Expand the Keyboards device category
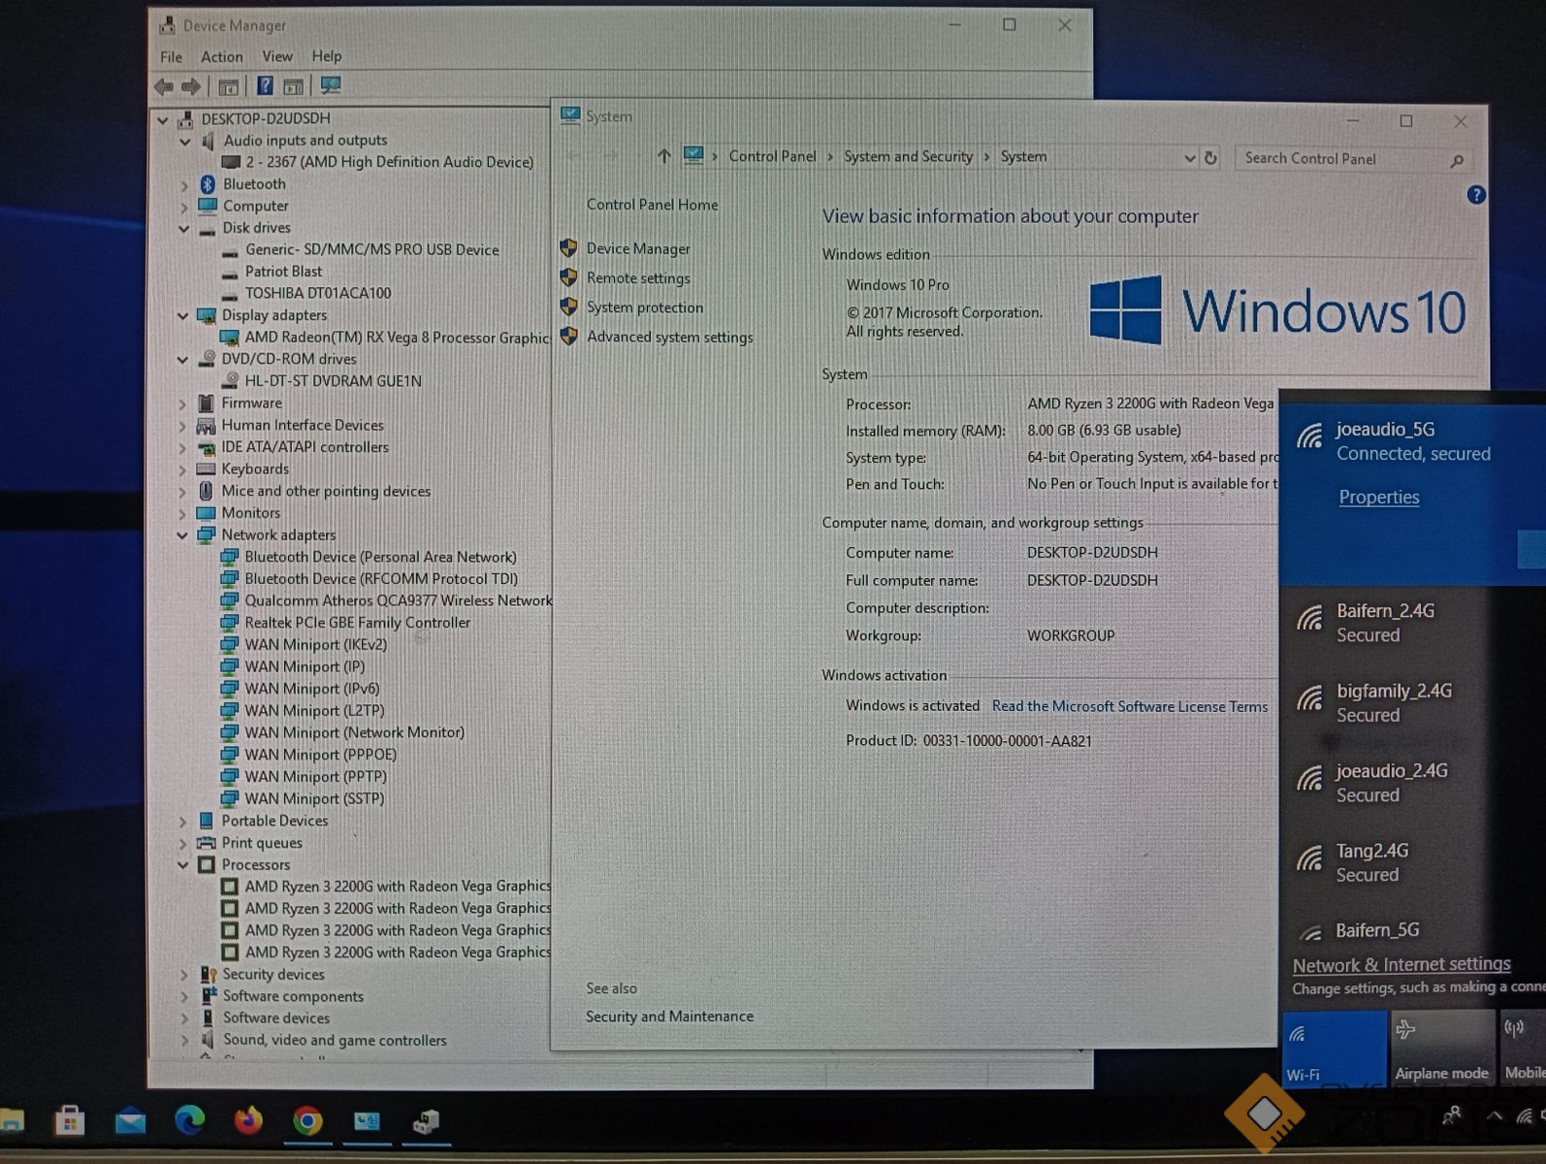Image resolution: width=1546 pixels, height=1164 pixels. (x=183, y=469)
